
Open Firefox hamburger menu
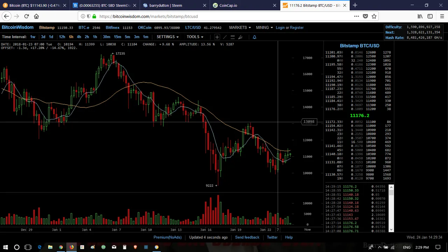pyautogui.click(x=442, y=16)
